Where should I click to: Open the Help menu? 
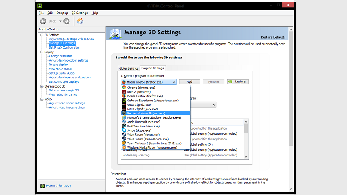(x=95, y=13)
